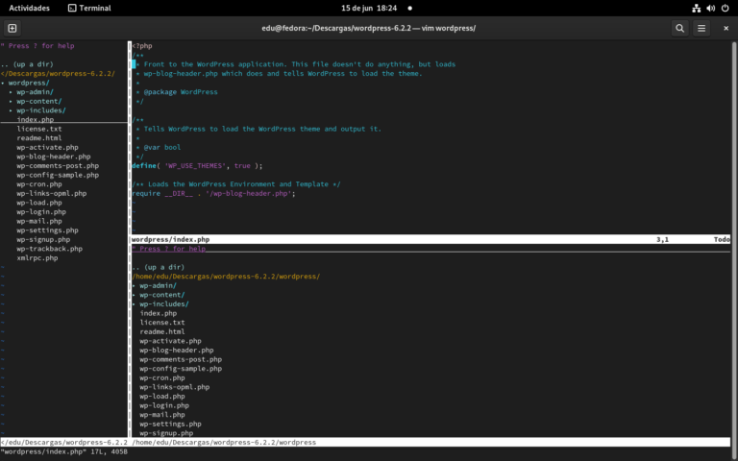Select wp-trackback.php in the left tree
The image size is (738, 461).
(x=49, y=249)
